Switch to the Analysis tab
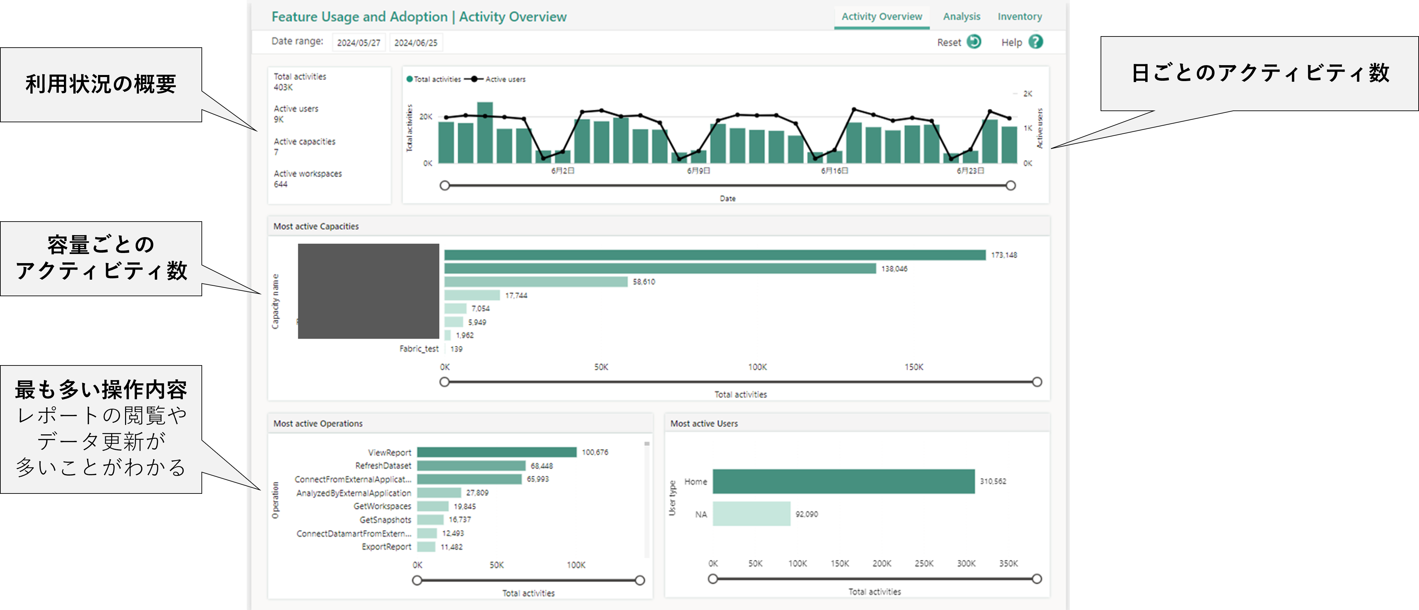This screenshot has width=1419, height=610. 961,17
